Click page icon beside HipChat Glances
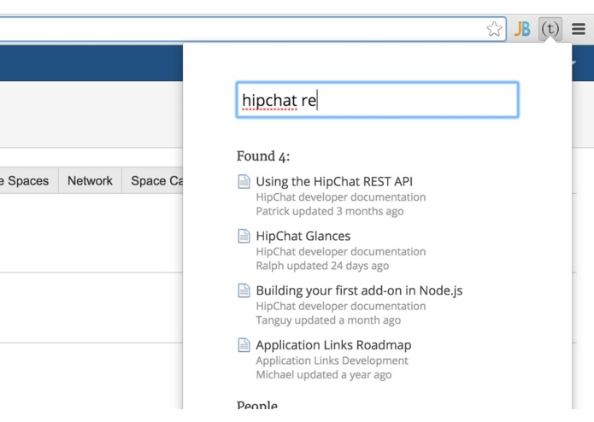Screen dimensions: 594x422 pyautogui.click(x=244, y=236)
